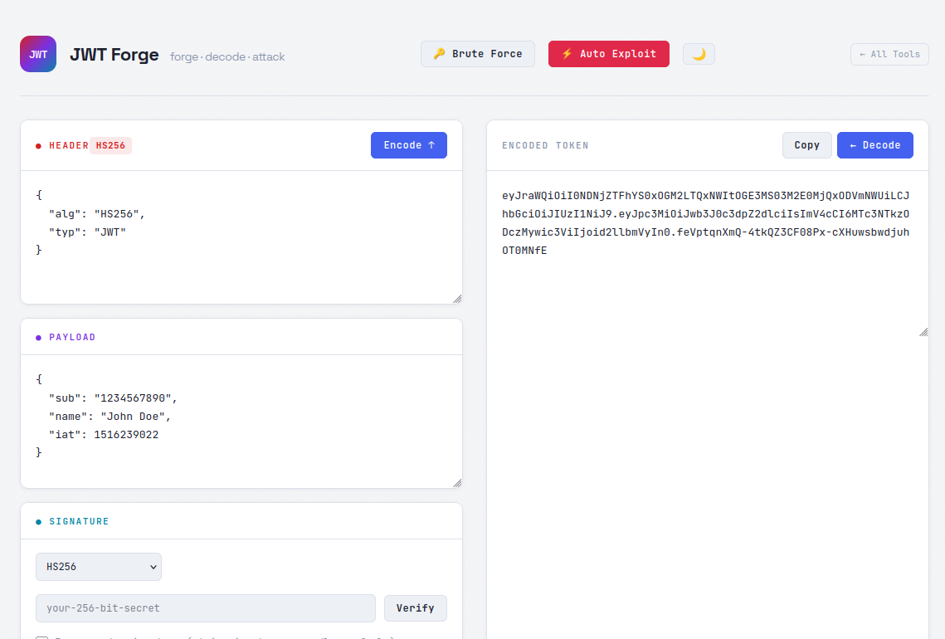
Task: Click the up arrow inside Encode button
Action: click(x=431, y=144)
